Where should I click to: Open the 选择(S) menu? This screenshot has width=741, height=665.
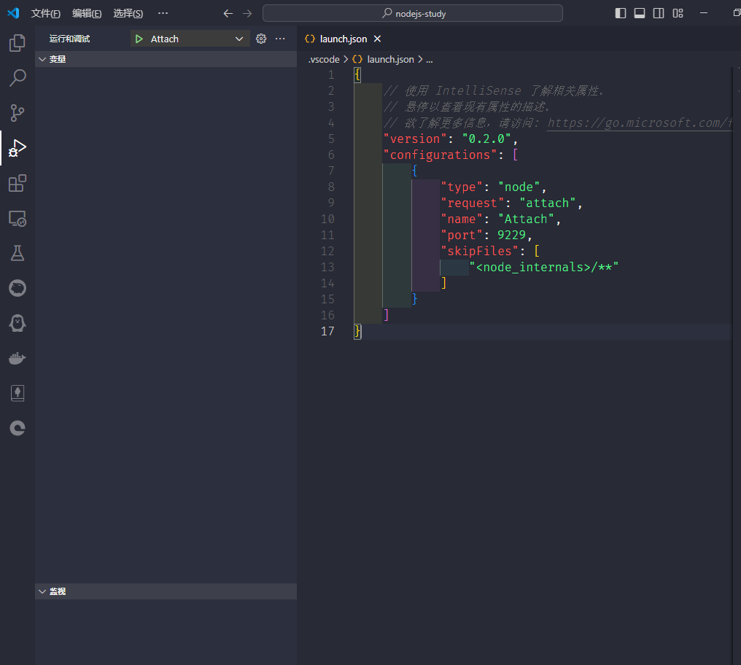pos(128,13)
